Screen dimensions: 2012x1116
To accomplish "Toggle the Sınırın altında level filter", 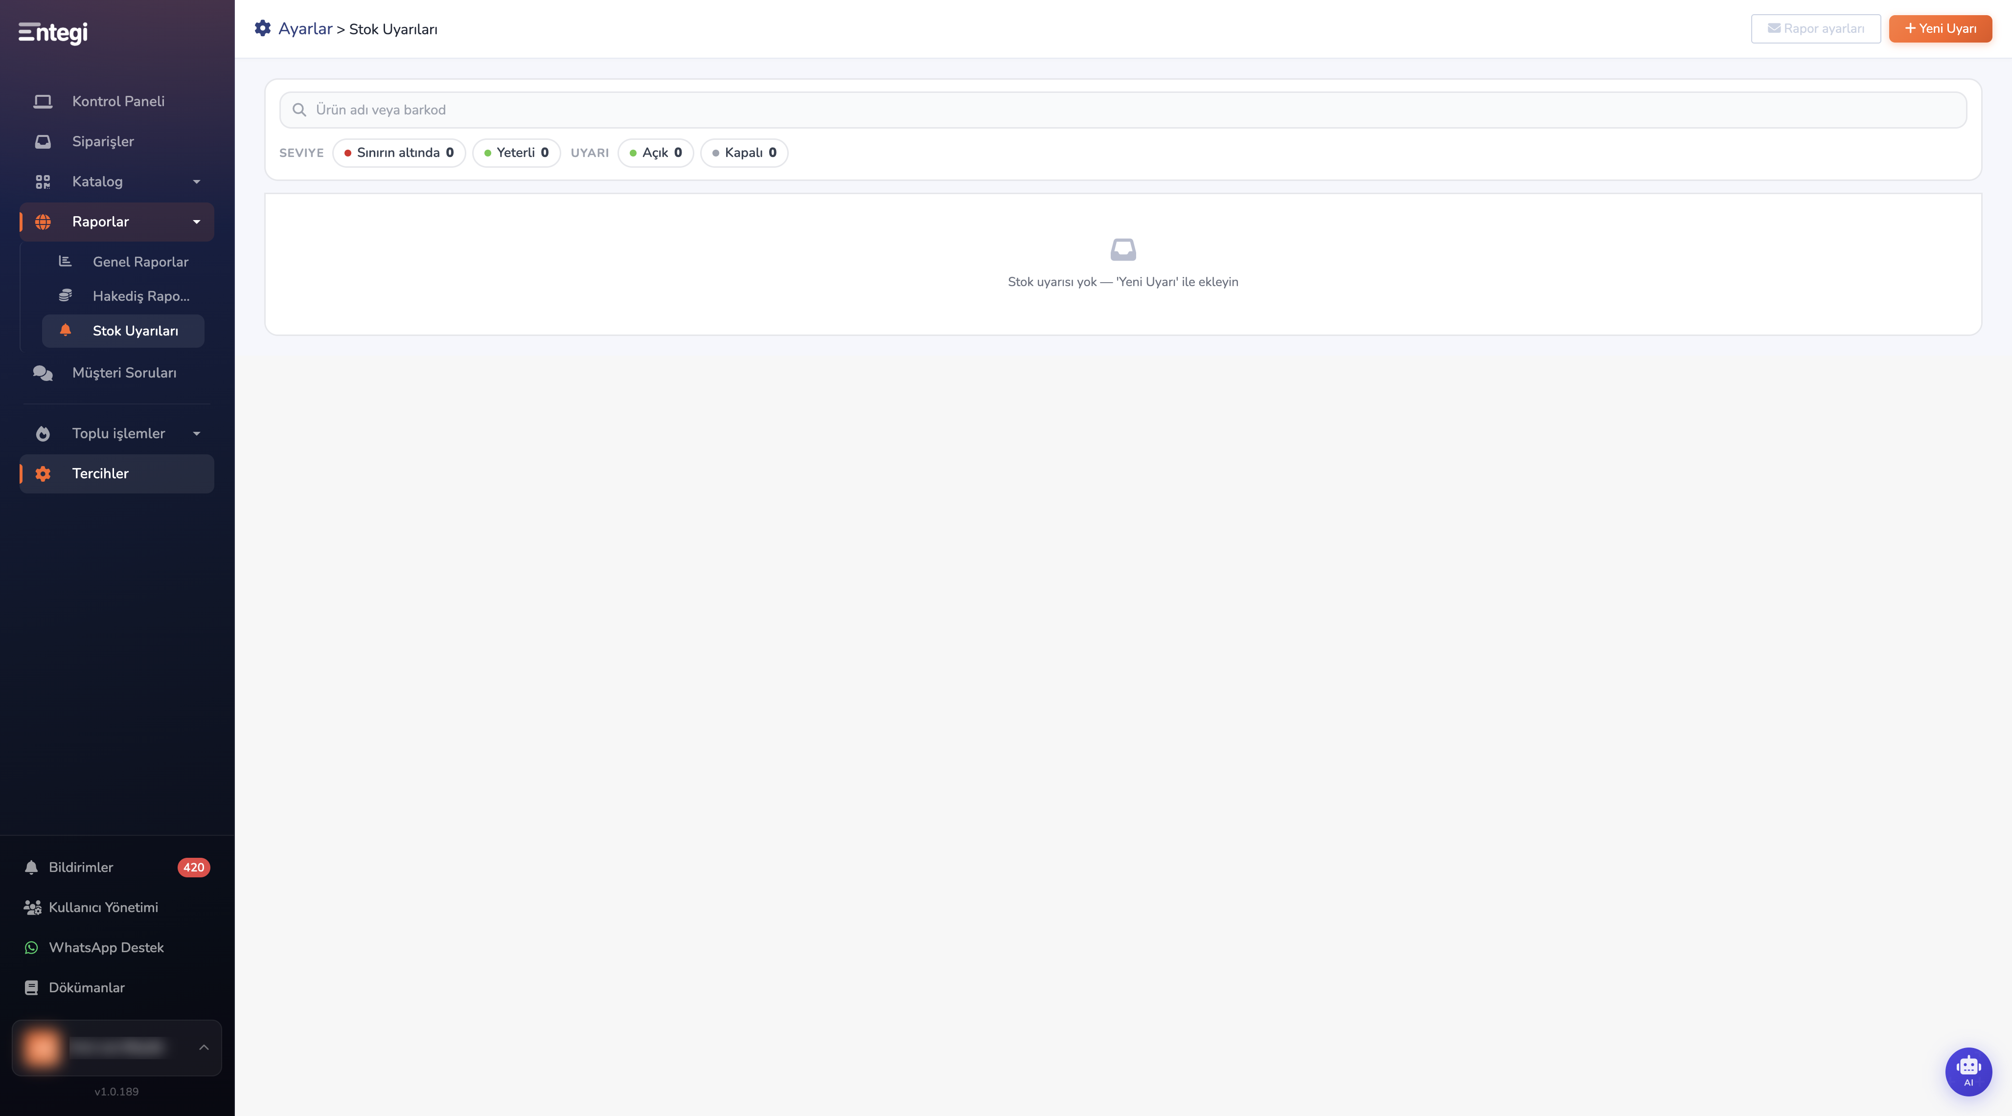I will [x=399, y=153].
